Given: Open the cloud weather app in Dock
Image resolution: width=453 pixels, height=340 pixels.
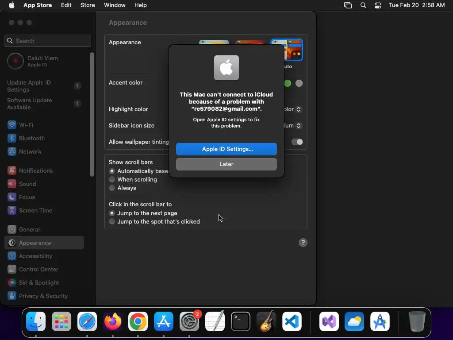Looking at the screenshot, I should pos(354,321).
